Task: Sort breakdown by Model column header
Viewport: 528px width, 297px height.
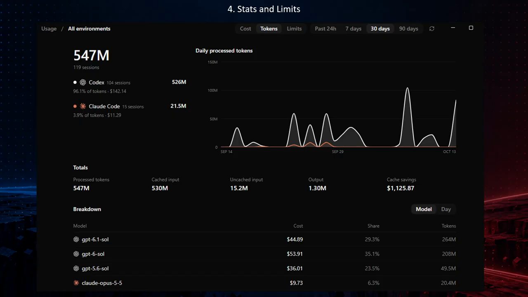Action: point(80,226)
